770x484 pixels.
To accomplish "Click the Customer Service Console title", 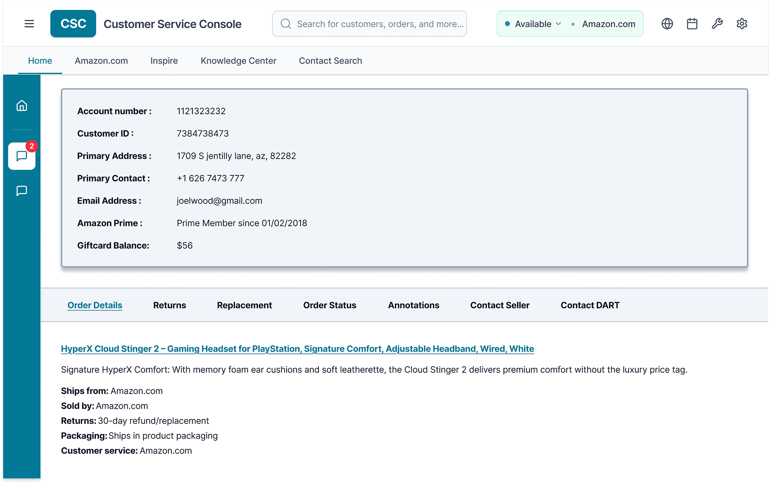I will click(x=172, y=24).
